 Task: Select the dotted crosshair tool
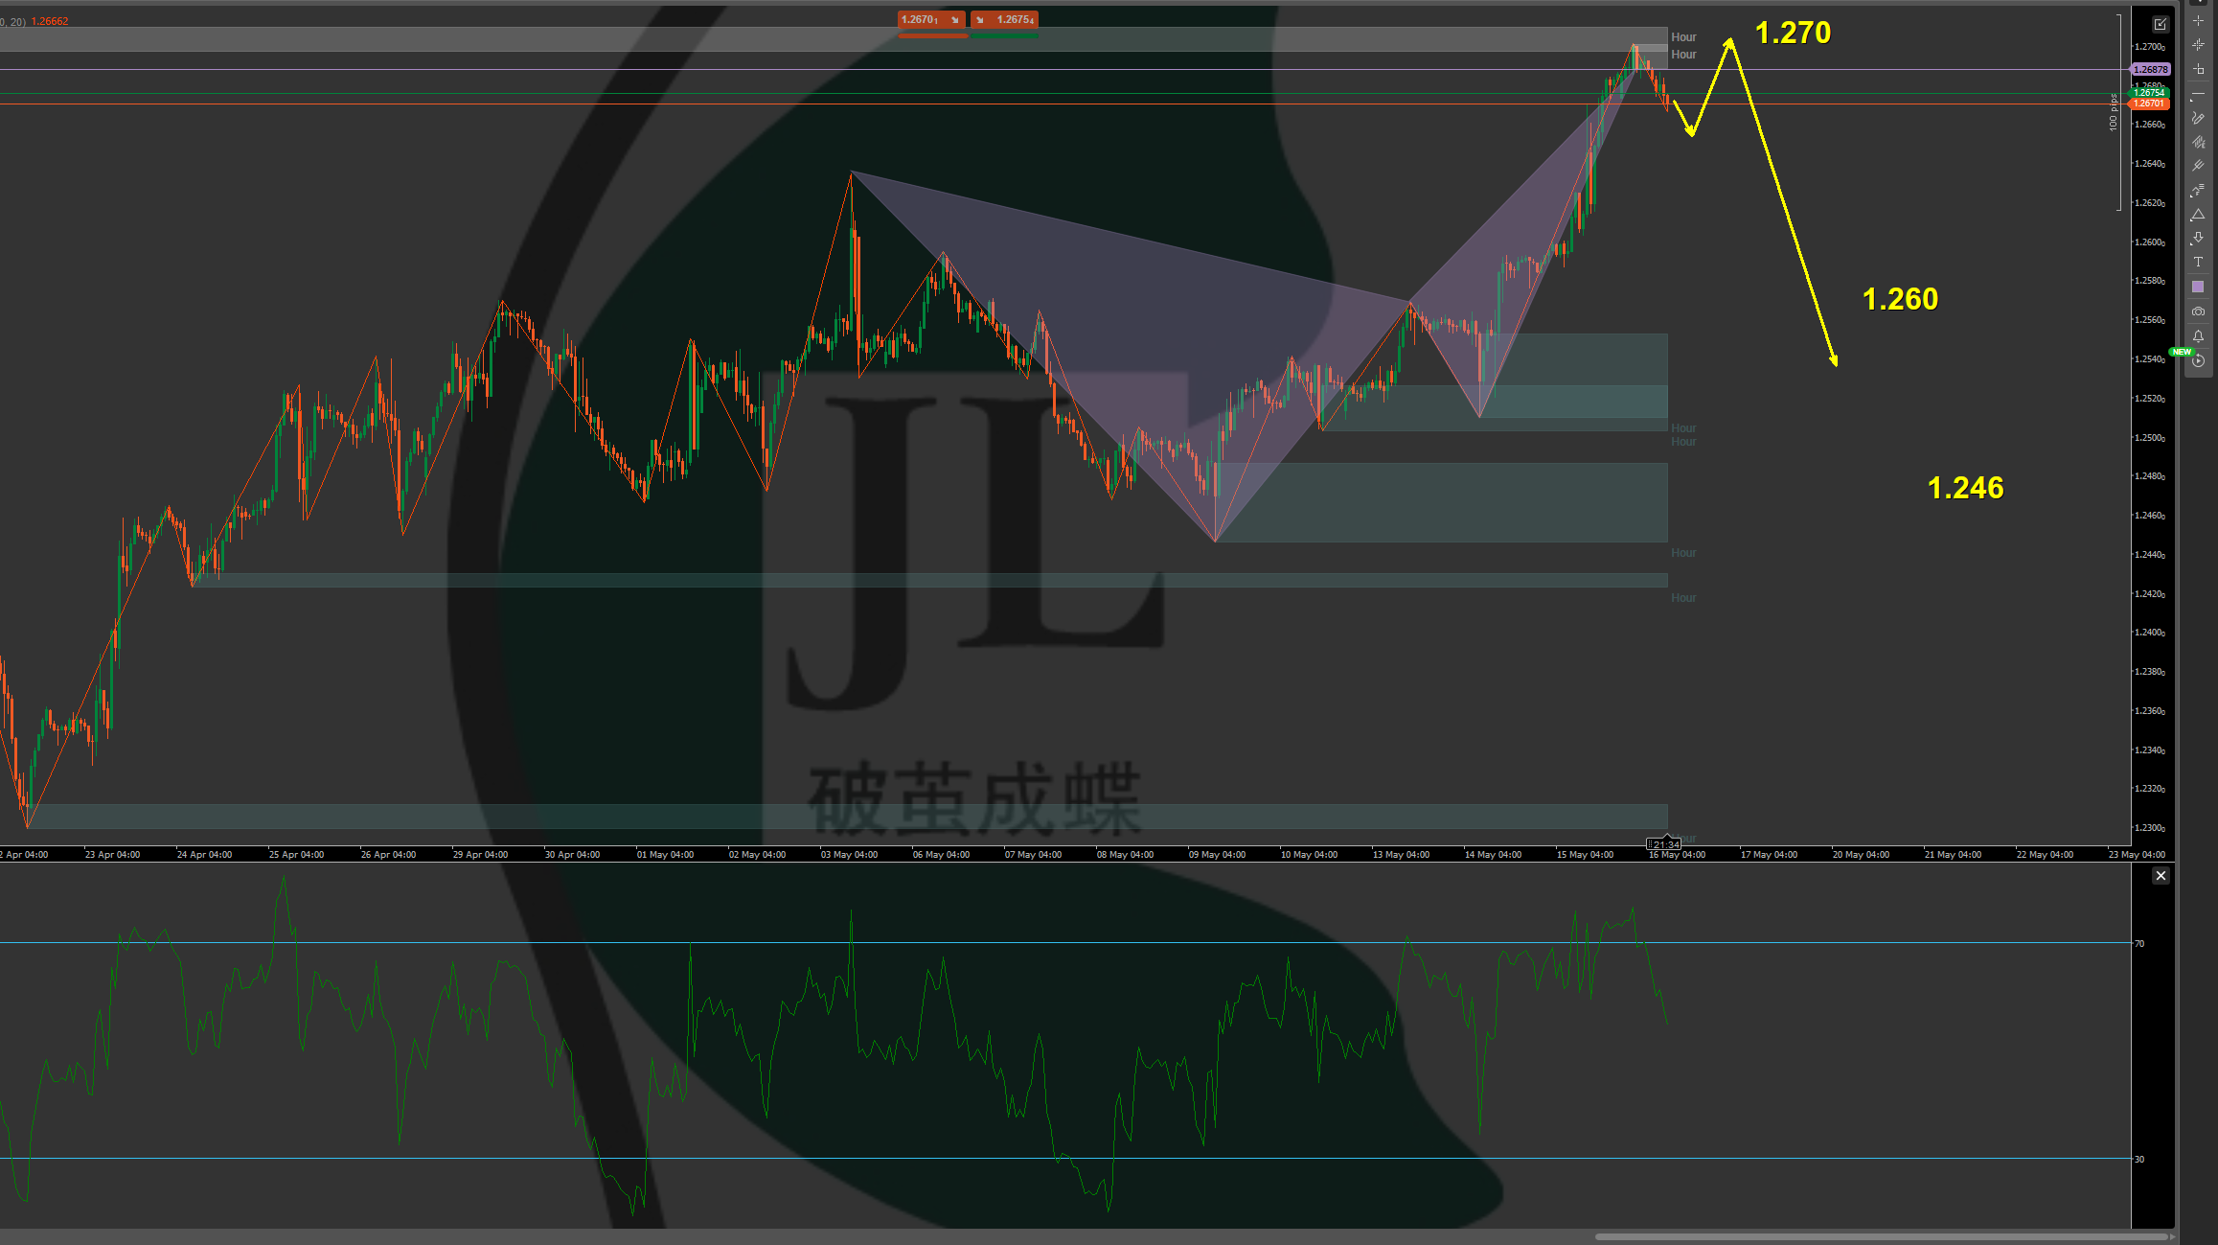click(2198, 44)
